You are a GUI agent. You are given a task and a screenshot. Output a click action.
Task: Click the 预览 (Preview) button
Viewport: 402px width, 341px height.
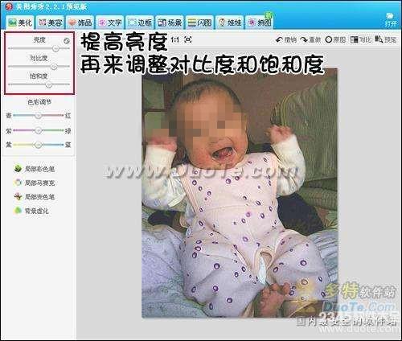386,40
